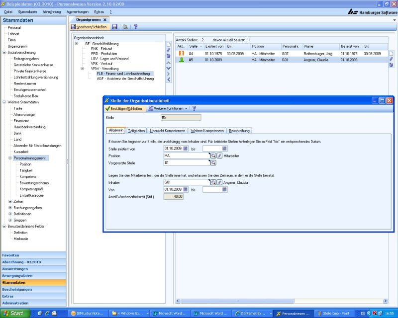This screenshot has width=398, height=318.
Task: Move organisation unit down with down arrow
Action: (169, 68)
